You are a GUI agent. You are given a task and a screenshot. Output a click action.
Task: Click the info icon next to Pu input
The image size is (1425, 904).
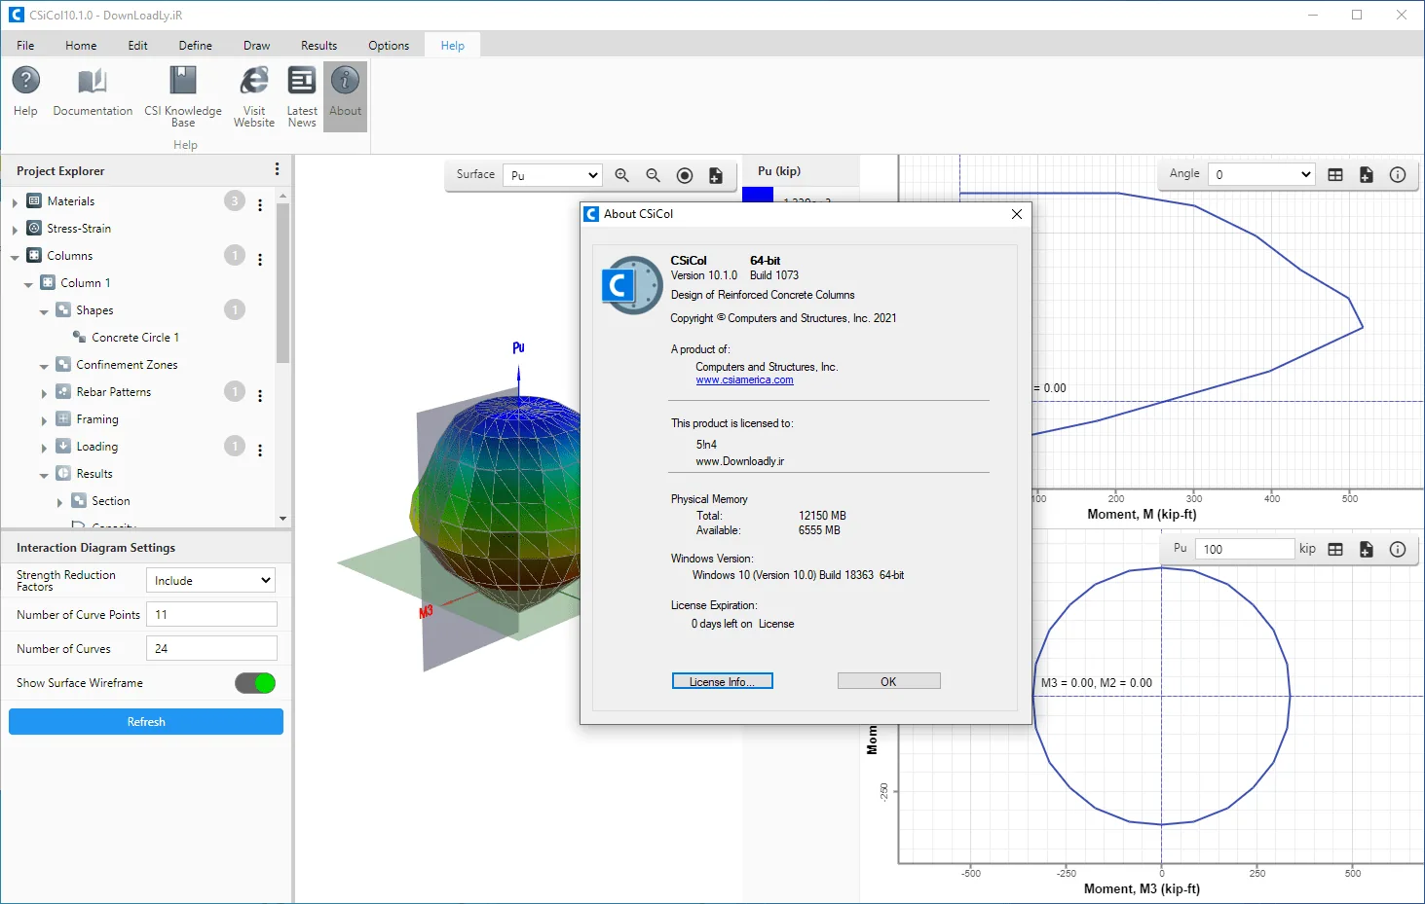(x=1398, y=549)
